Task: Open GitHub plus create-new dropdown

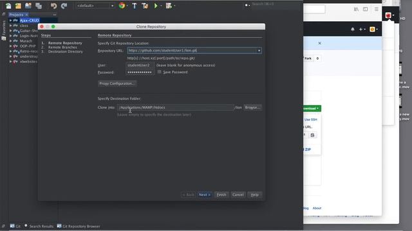Action: pos(362,30)
